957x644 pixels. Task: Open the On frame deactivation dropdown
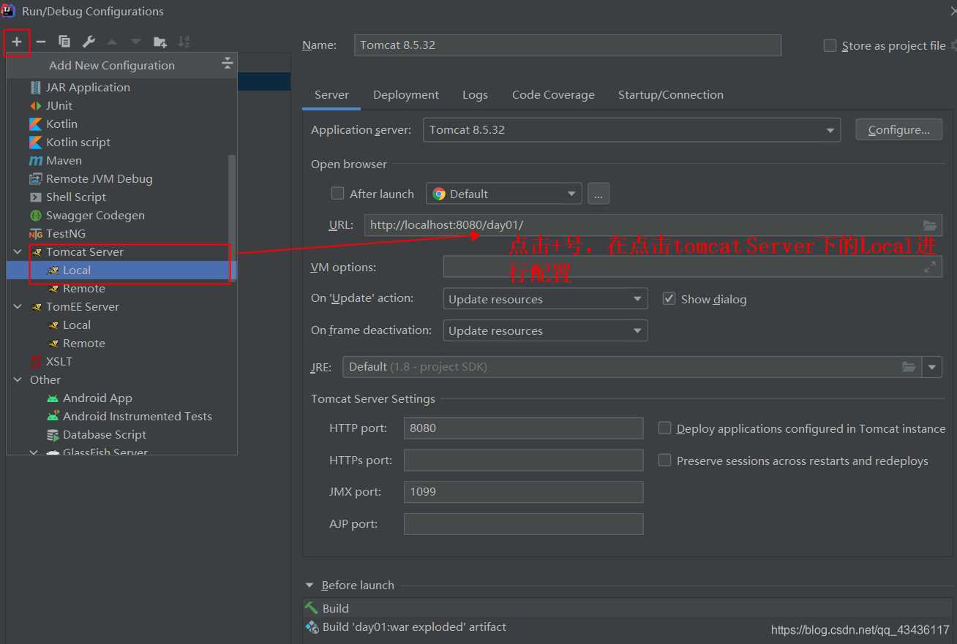click(x=545, y=330)
